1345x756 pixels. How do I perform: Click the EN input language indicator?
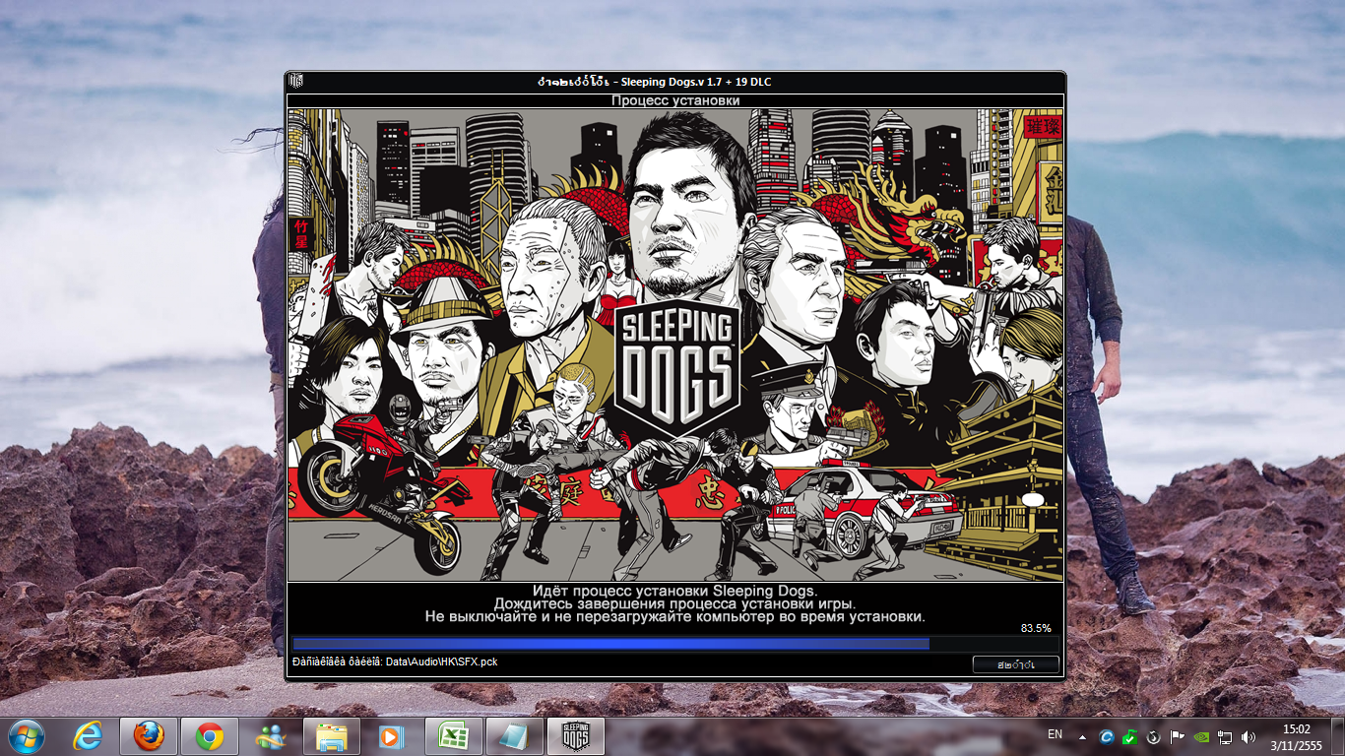1056,734
